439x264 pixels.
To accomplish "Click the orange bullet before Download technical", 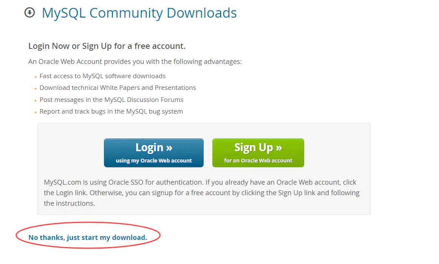I will 35,89.
